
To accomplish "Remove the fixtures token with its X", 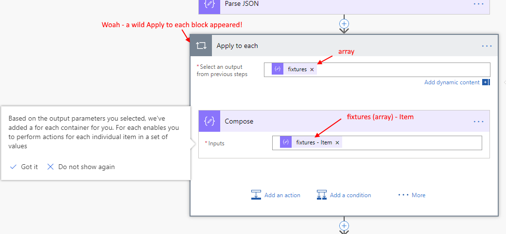I will [x=312, y=69].
